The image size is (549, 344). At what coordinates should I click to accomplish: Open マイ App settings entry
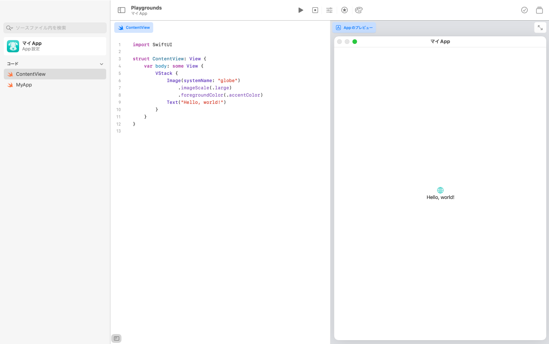pos(55,46)
